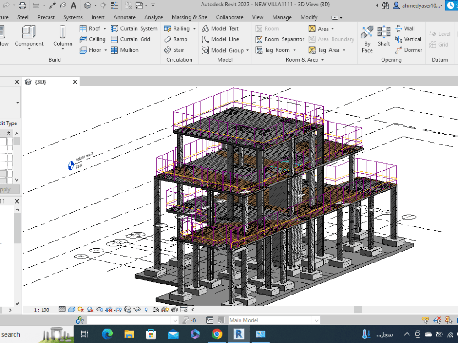Viewport: 458px width, 343px height.
Task: Select the Tag by Category tool
Action: pos(63,5)
